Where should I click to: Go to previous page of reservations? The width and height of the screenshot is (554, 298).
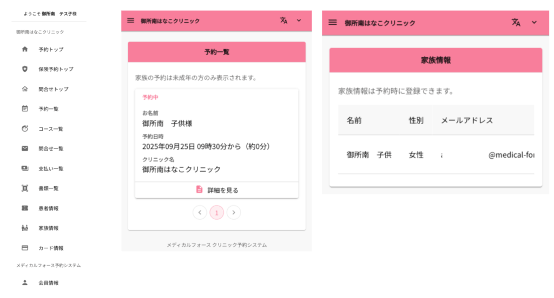click(200, 213)
